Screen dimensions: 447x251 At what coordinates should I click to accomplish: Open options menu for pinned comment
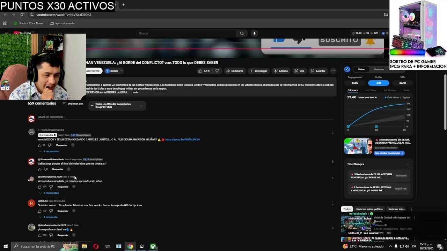click(333, 132)
